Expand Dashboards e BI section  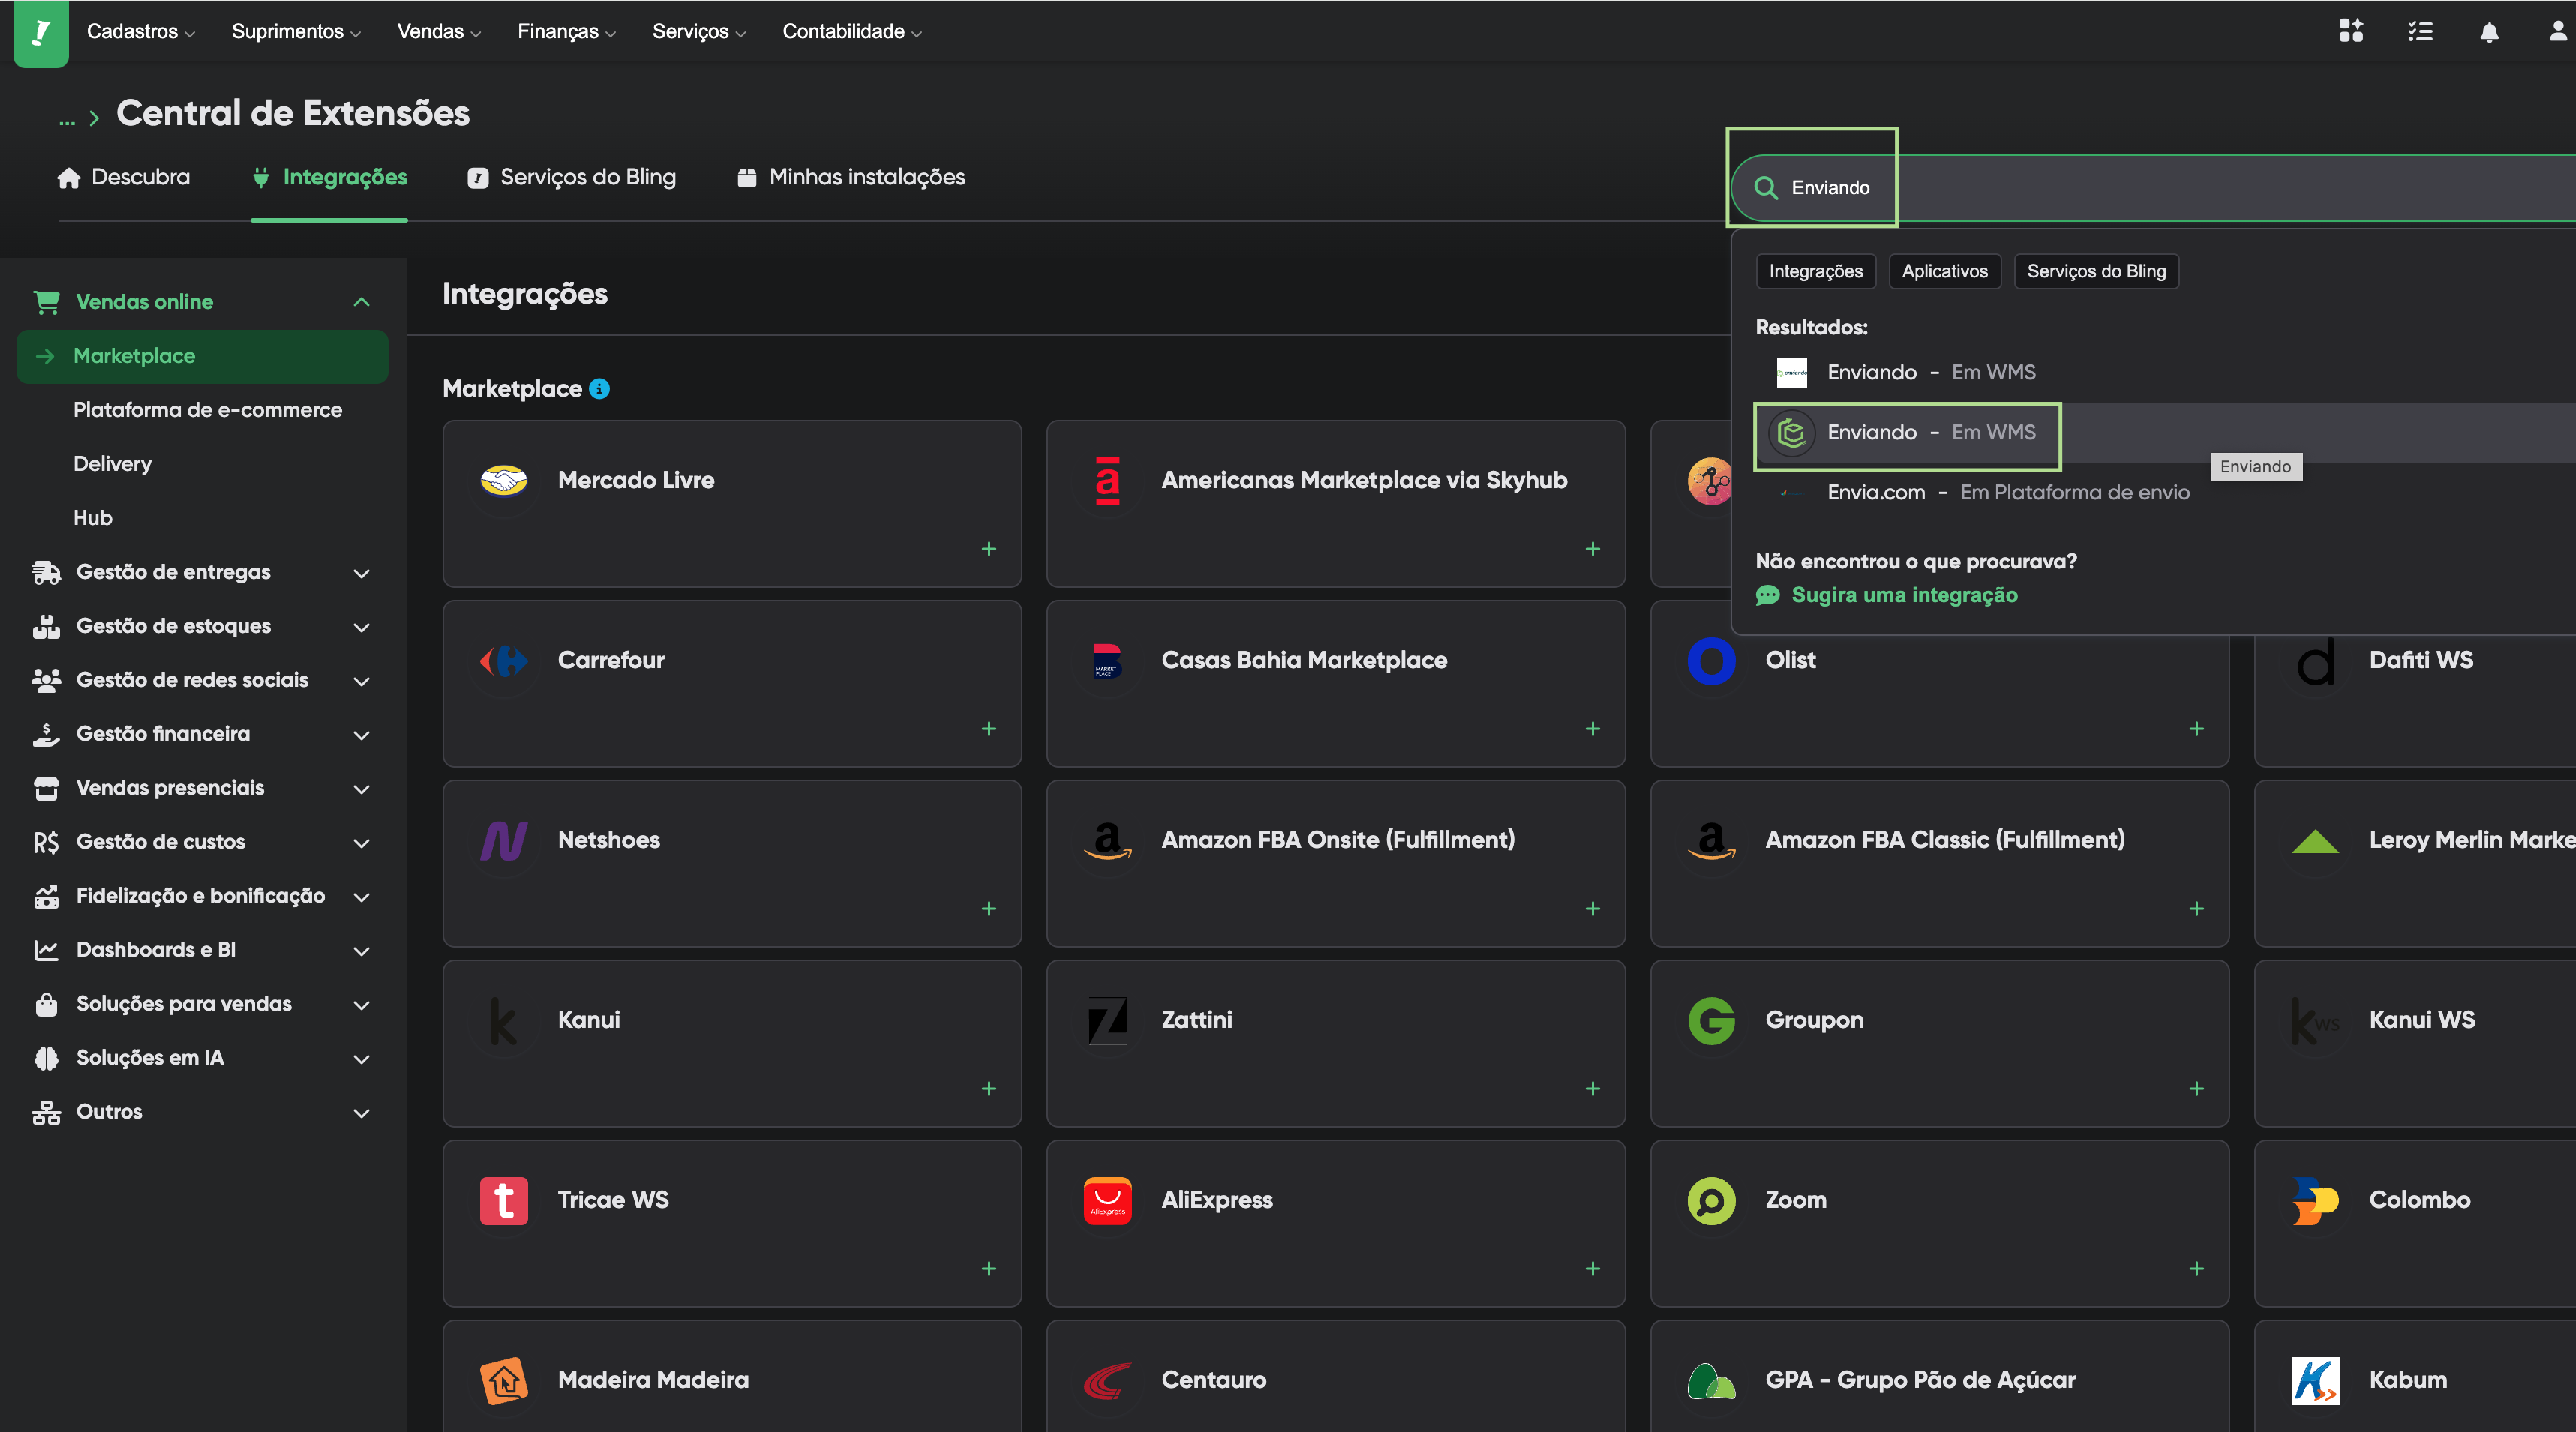coord(202,949)
